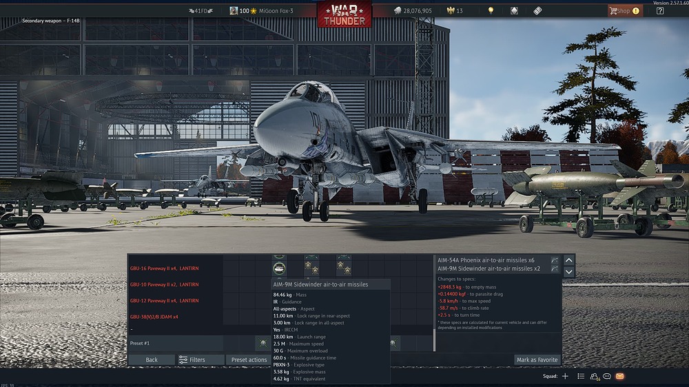Open Preset actions menu

249,359
